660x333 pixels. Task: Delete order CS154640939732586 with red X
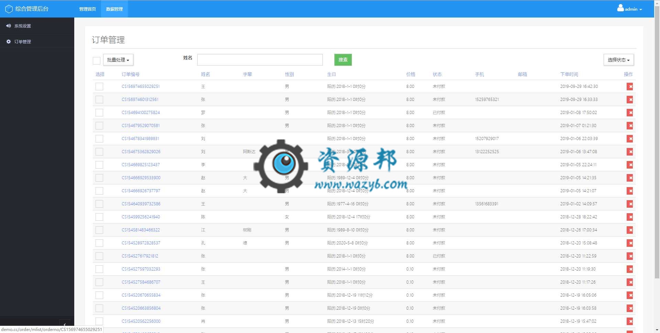pos(630,204)
